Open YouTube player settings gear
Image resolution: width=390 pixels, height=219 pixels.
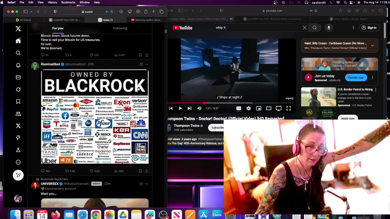point(249,108)
